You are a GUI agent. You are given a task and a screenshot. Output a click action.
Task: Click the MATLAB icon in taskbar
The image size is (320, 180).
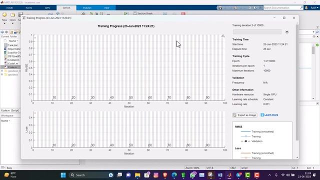click(x=229, y=175)
